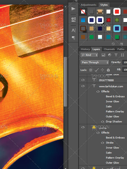127x169 pixels.
Task: Apply the navy style with cyan border
Action: pyautogui.click(x=117, y=29)
